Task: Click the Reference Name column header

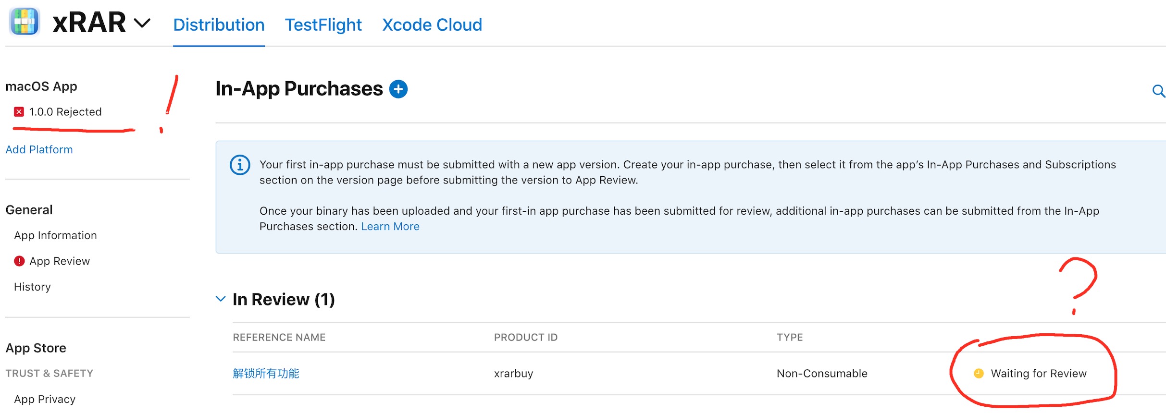Action: point(279,338)
